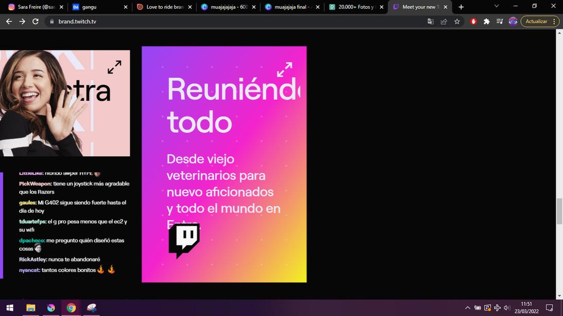Click the RickAstley chat username
563x316 pixels.
click(33, 259)
